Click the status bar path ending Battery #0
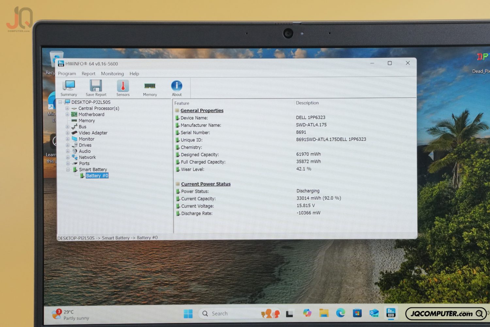The image size is (490, 327). tap(107, 238)
